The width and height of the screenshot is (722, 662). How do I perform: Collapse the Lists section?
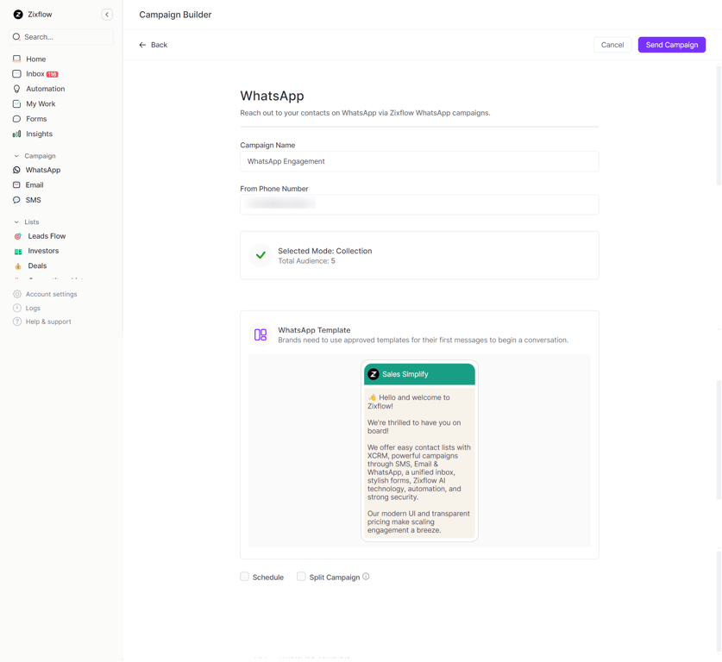pyautogui.click(x=17, y=222)
